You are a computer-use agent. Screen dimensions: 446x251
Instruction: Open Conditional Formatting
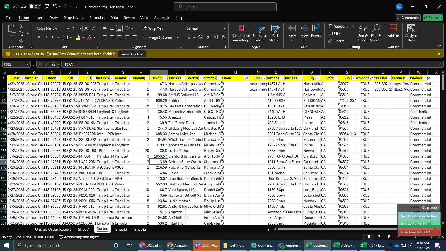click(241, 33)
